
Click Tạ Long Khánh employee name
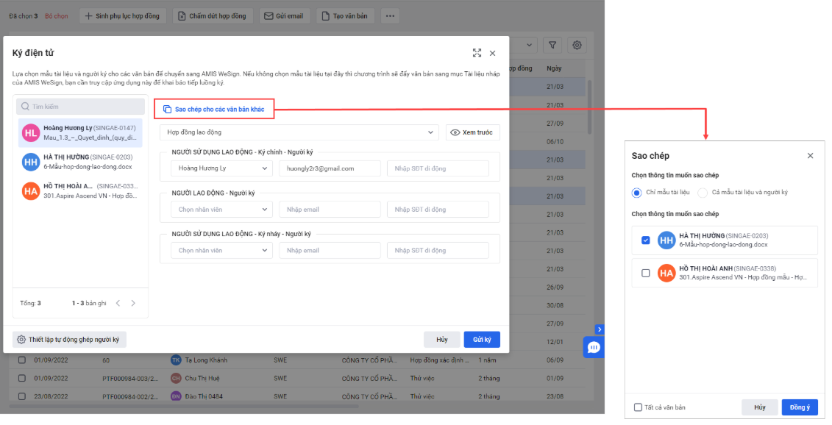coord(206,360)
